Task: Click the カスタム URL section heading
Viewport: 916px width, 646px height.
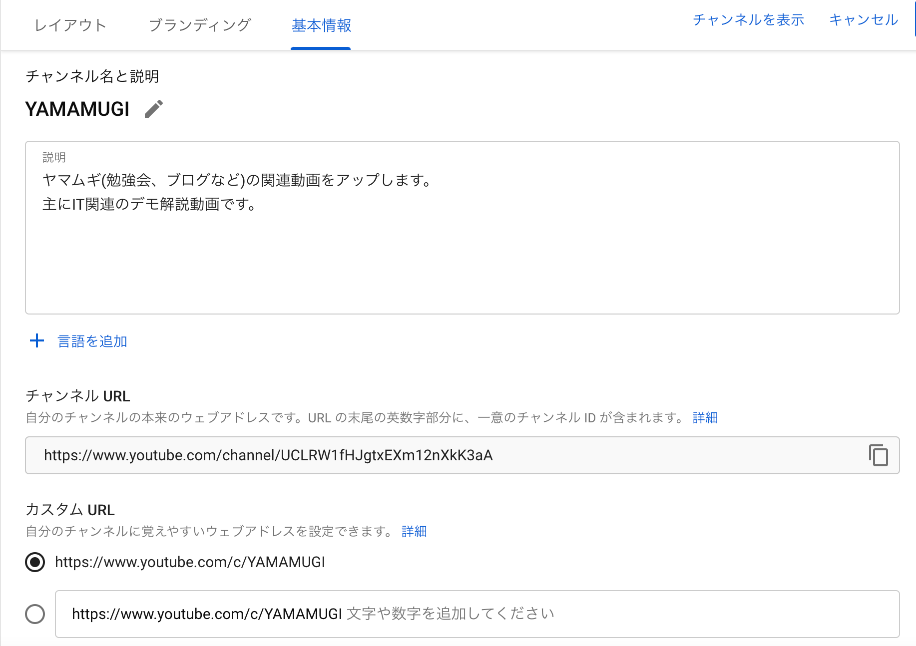Action: point(70,510)
